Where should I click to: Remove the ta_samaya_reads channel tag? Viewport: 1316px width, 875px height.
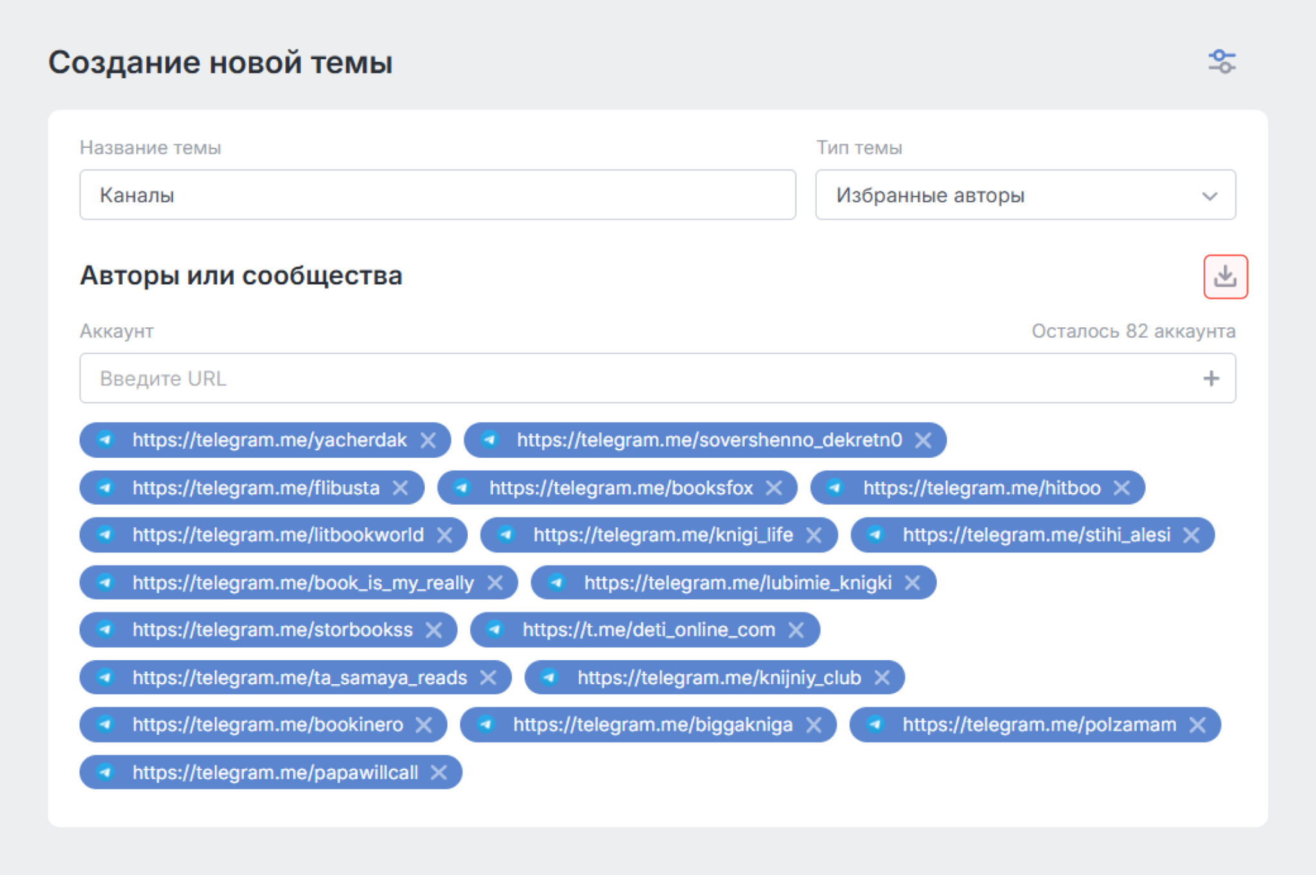(x=488, y=678)
